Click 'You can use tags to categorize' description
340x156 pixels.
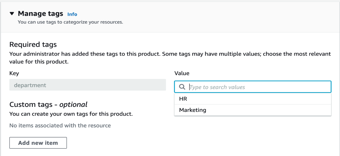click(70, 22)
